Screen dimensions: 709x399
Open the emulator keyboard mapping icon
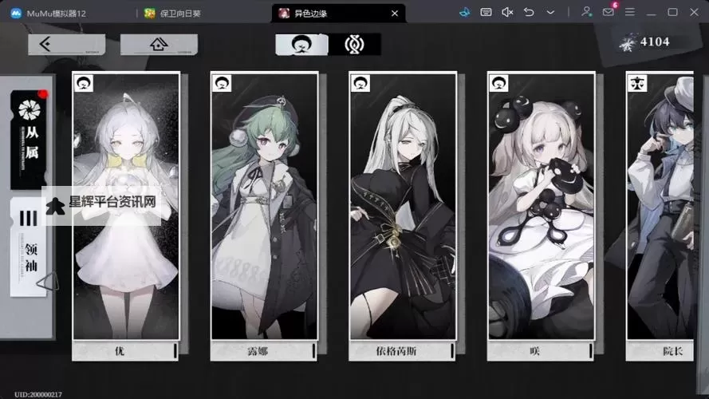pos(486,12)
